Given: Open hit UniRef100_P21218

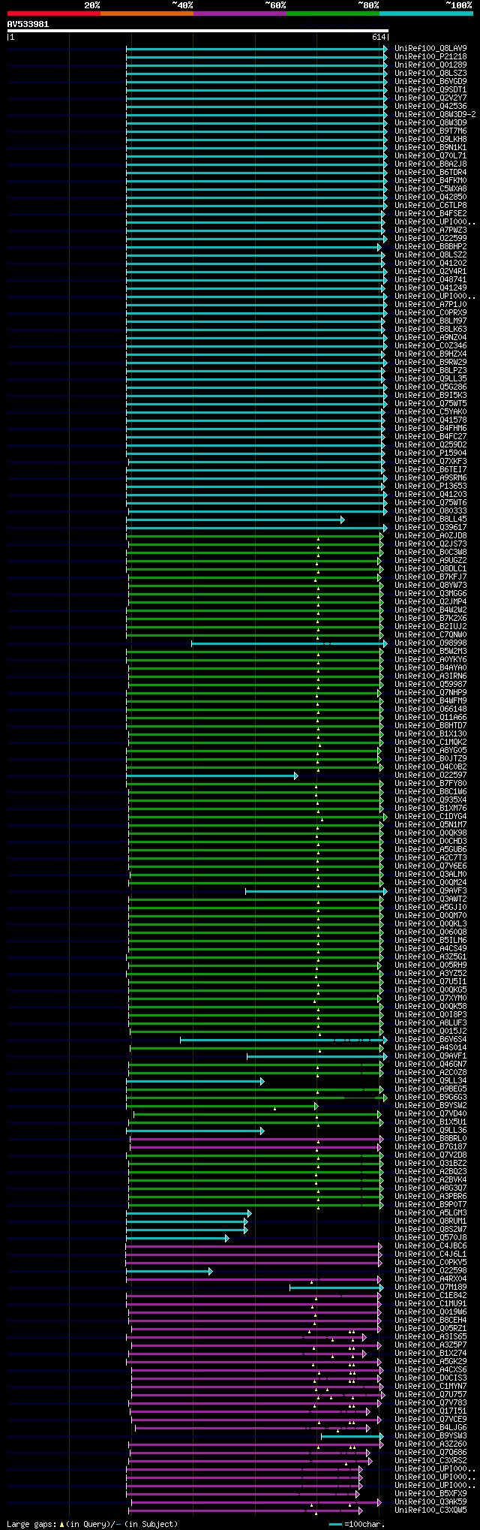Looking at the screenshot, I should (x=430, y=56).
